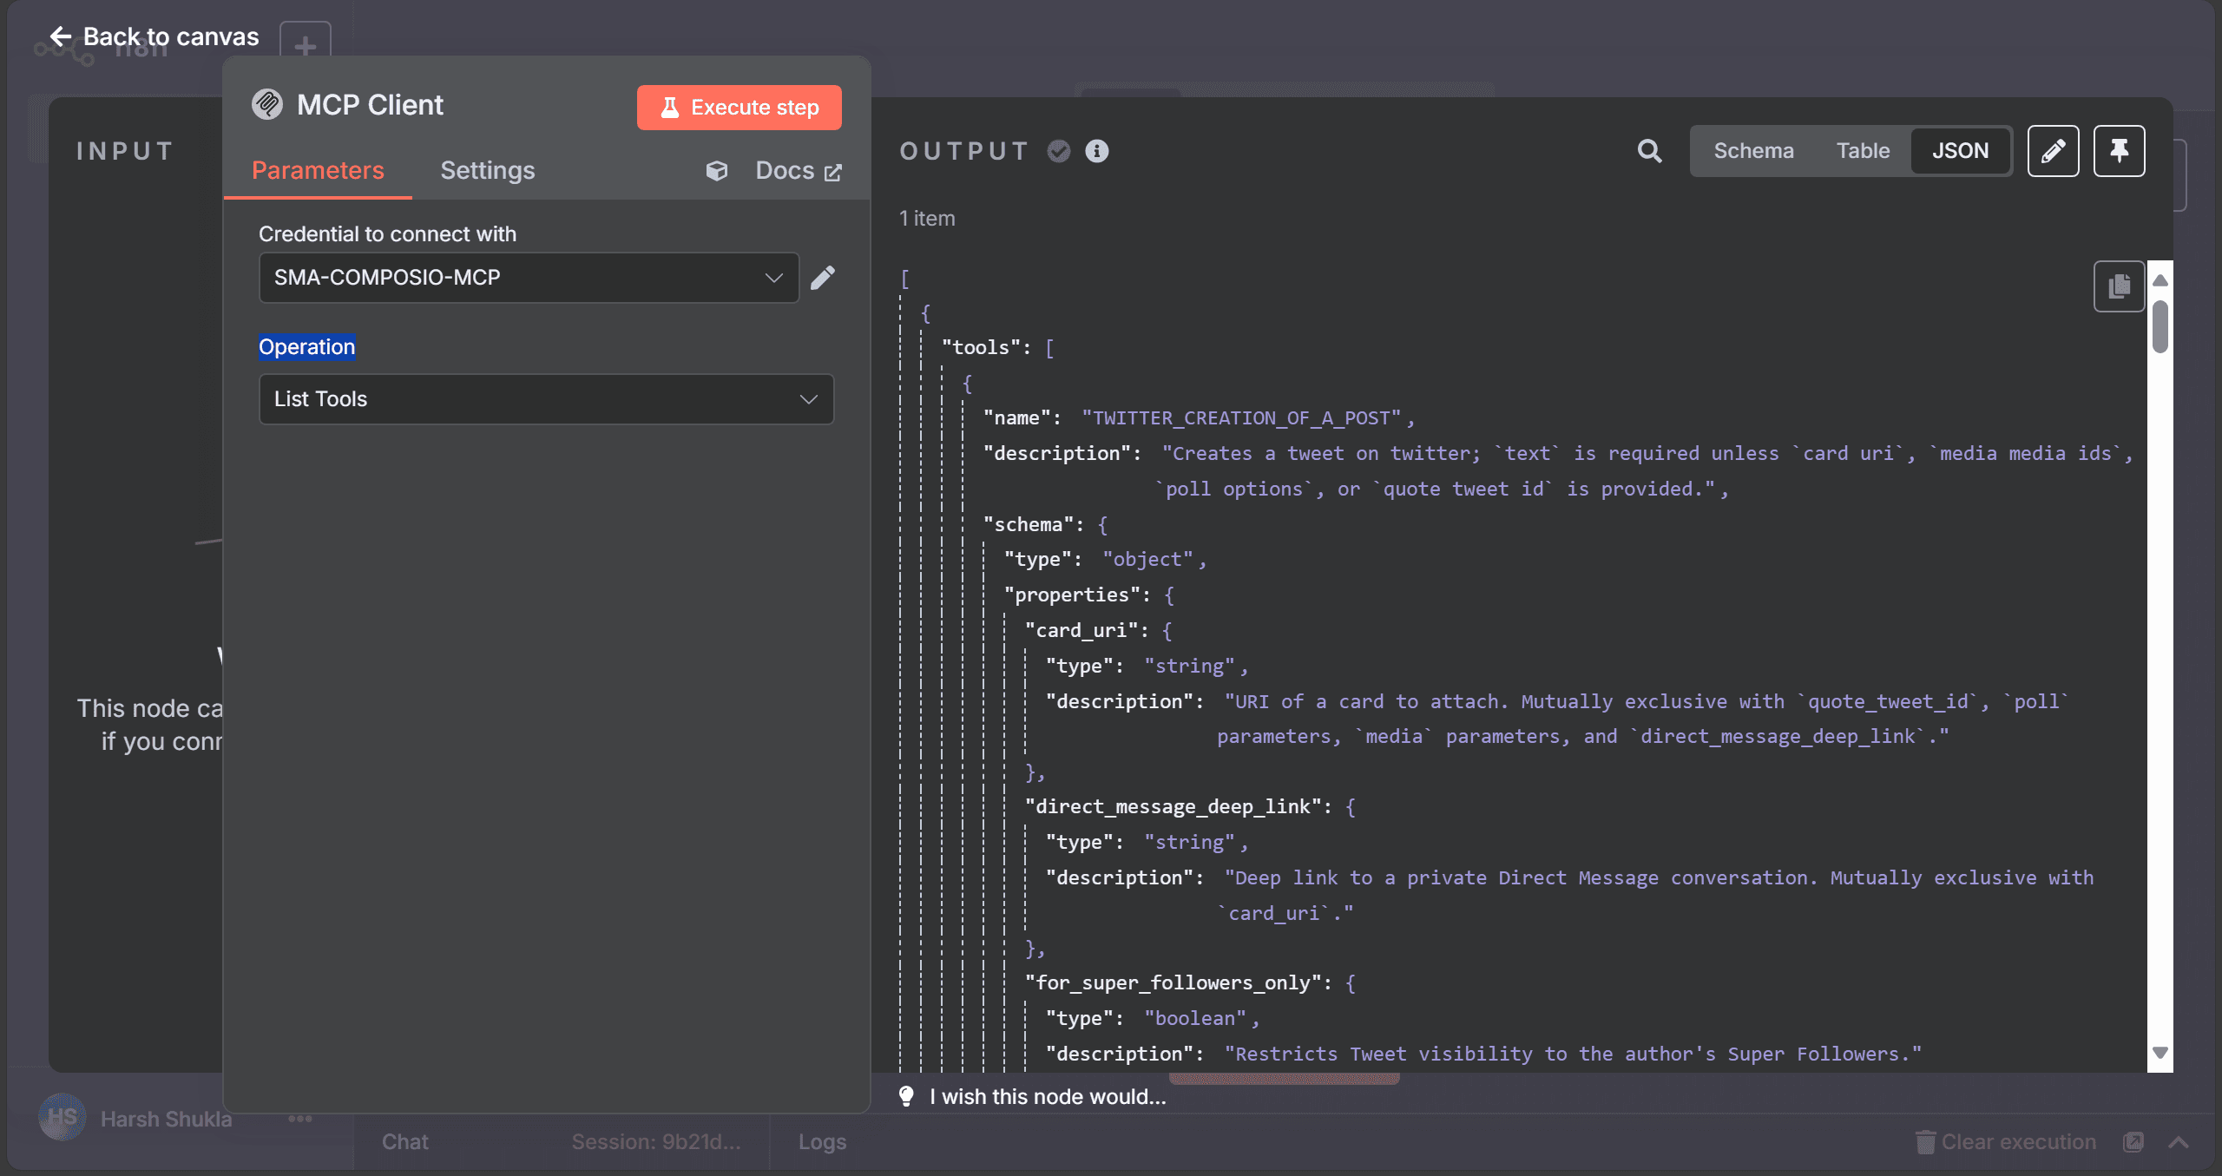Click the Execute step button

(739, 108)
